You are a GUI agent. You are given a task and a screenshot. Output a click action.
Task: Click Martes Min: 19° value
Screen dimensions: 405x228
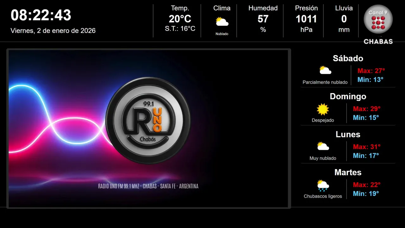click(366, 194)
